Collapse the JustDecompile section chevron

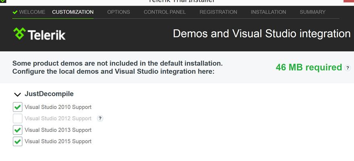17,95
